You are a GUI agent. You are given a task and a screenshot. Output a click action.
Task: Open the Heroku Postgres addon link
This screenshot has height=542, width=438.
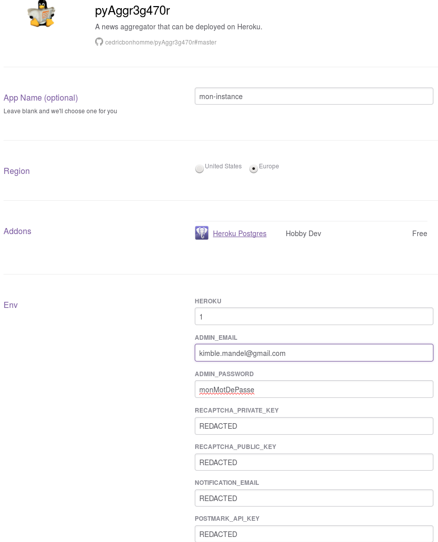(240, 234)
